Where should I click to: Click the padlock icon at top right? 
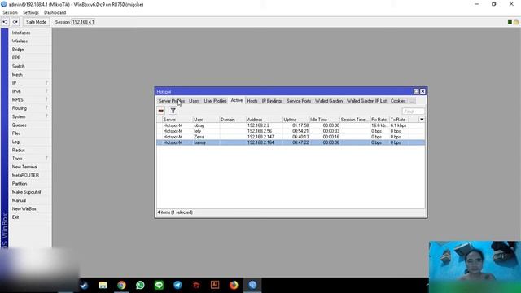(x=516, y=22)
